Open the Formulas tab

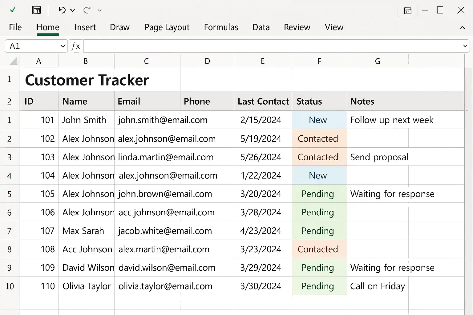[x=221, y=27]
